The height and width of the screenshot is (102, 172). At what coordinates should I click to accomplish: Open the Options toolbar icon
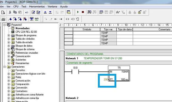[x=69, y=12]
